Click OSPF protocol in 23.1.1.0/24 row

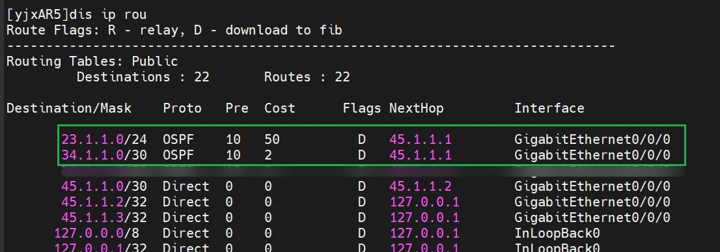(x=178, y=139)
